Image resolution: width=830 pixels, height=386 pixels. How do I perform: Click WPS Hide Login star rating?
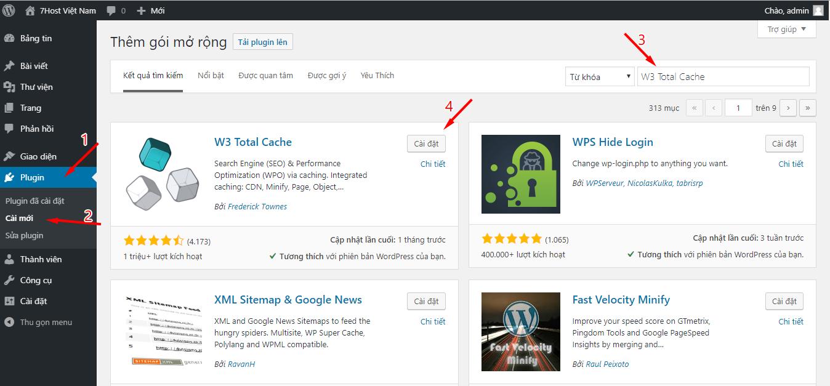pyautogui.click(x=512, y=239)
